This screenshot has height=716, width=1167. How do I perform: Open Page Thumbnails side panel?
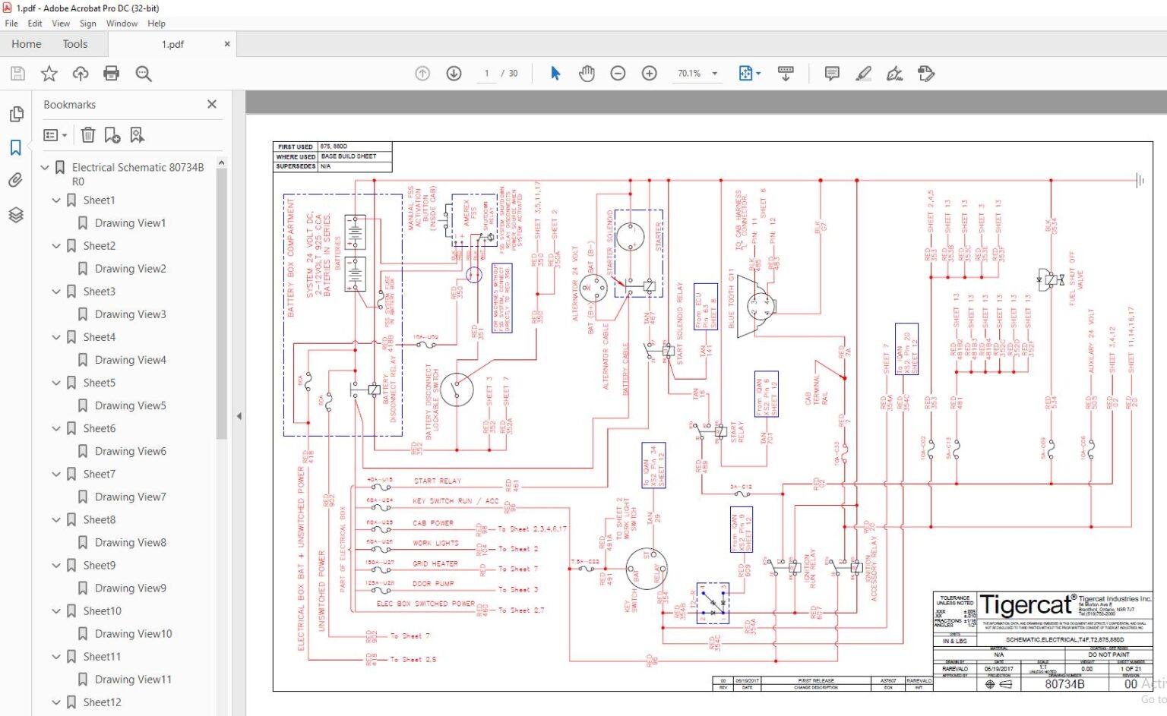(x=16, y=115)
